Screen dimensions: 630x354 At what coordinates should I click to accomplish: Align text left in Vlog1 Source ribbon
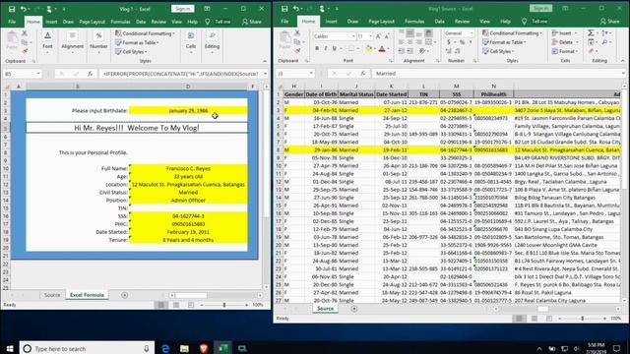click(401, 42)
